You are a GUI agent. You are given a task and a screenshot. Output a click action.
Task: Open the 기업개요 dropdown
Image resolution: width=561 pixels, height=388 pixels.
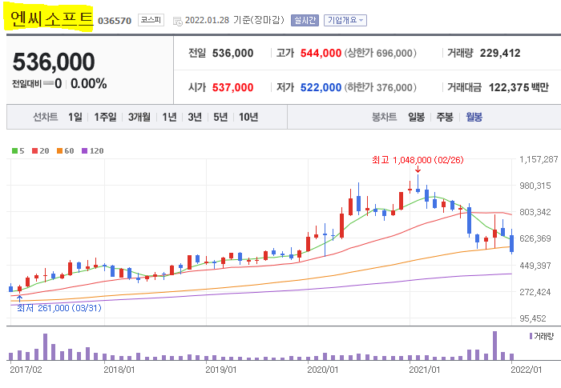[345, 20]
